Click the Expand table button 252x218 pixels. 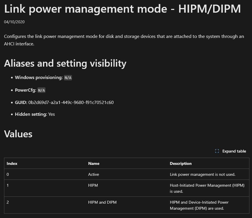click(230, 151)
